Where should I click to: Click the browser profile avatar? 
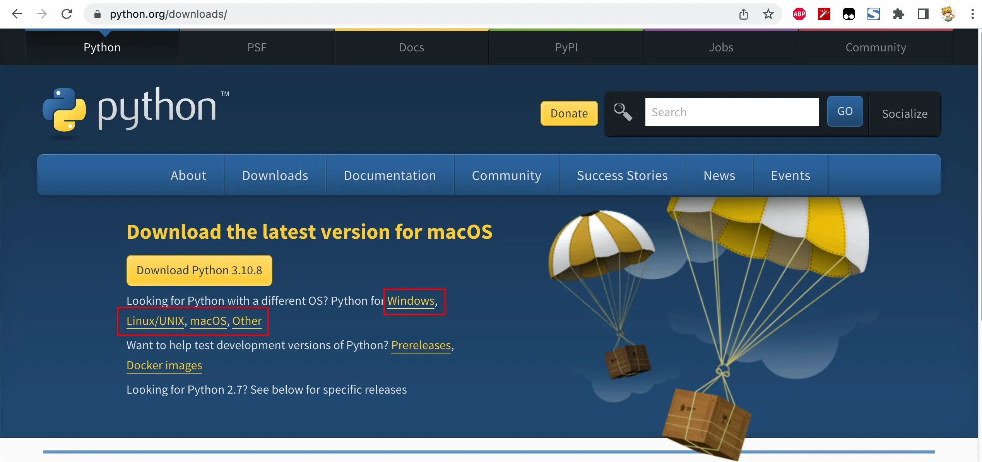click(948, 14)
